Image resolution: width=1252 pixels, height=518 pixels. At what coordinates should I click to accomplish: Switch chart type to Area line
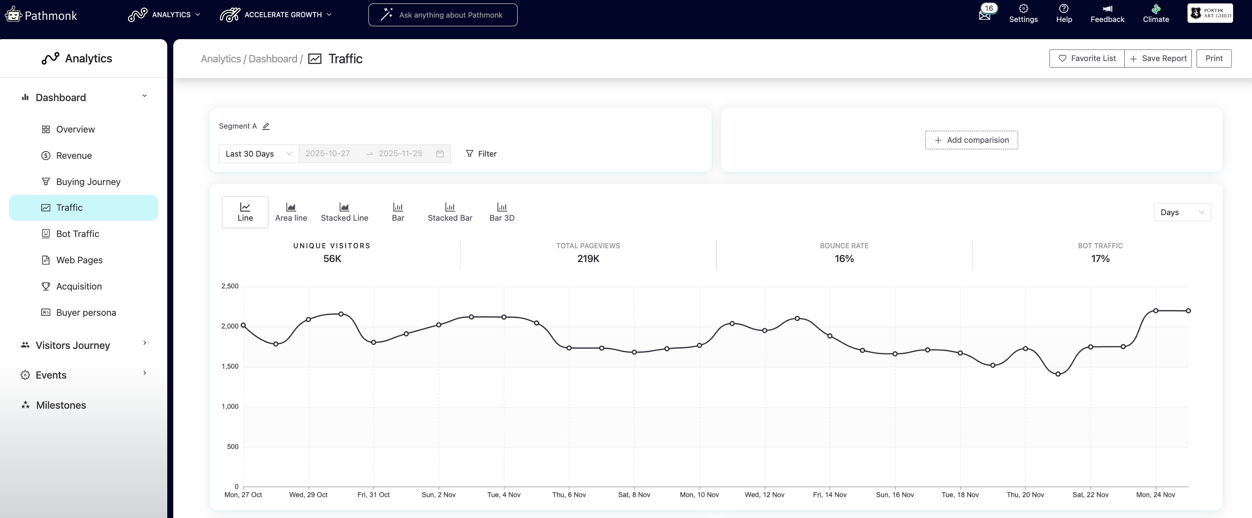click(x=291, y=212)
